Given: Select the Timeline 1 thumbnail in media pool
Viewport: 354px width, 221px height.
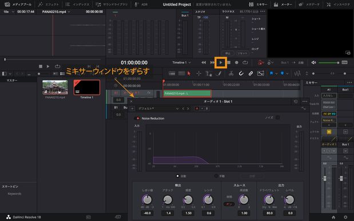Looking at the screenshot, I should pos(87,87).
